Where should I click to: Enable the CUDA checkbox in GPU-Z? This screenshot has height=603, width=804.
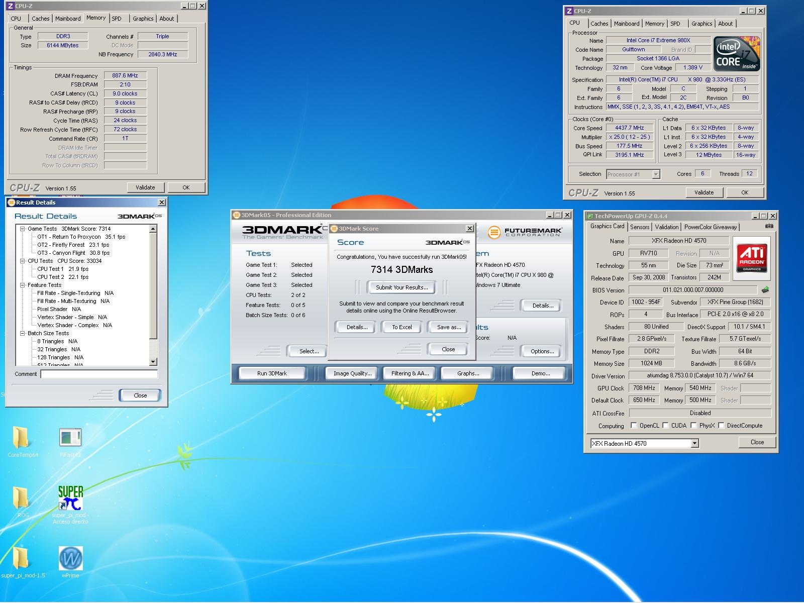pos(665,426)
